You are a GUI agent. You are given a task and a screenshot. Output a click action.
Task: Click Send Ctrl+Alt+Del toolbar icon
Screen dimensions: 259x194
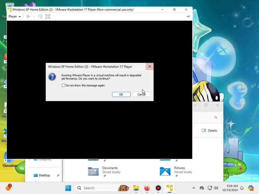coord(40,16)
